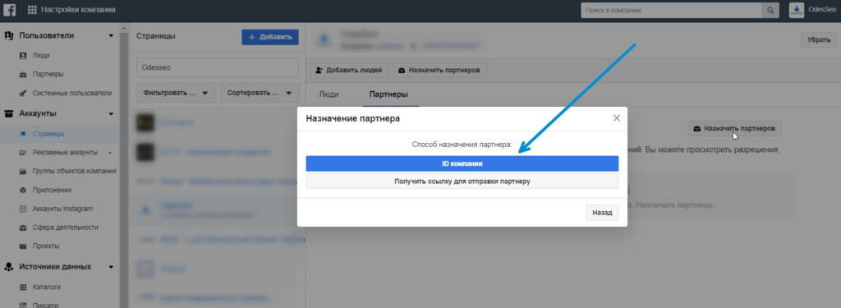
Task: Open Сфера деятельности in the sidebar
Action: (x=65, y=228)
